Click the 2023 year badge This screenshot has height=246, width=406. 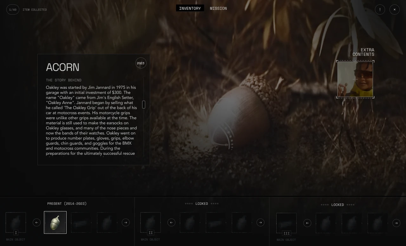point(141,63)
